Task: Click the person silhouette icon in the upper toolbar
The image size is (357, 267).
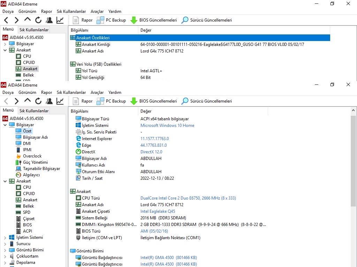Action: coord(49,20)
